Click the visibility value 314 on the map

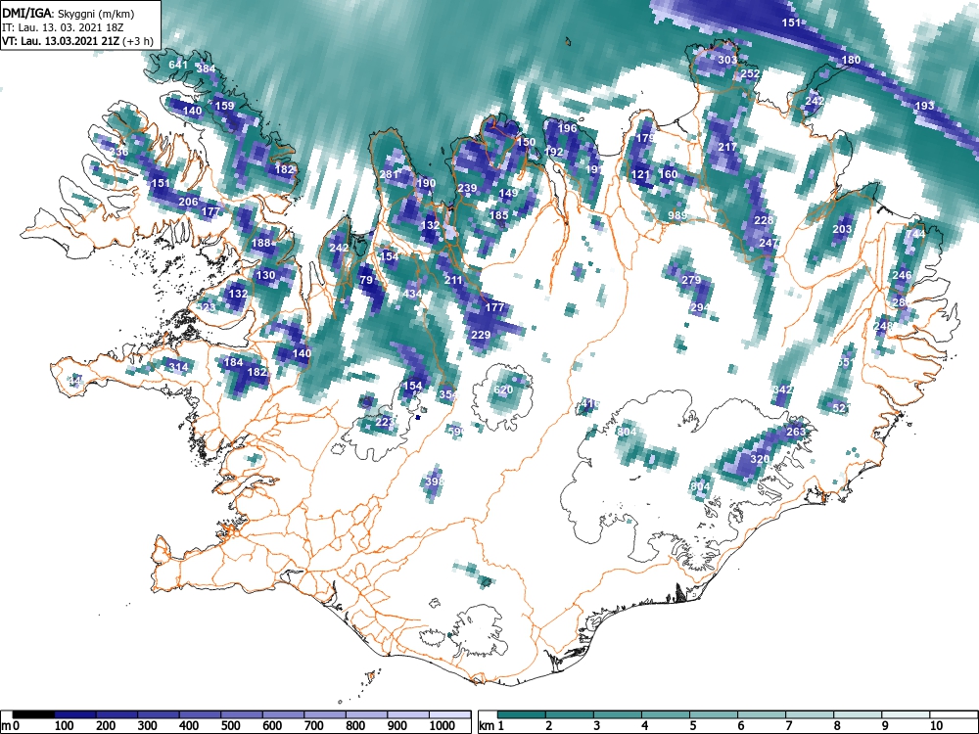click(x=178, y=366)
